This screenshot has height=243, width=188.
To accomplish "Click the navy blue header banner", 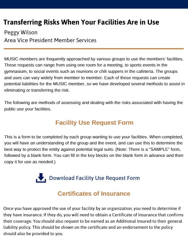I will click(x=94, y=4).
